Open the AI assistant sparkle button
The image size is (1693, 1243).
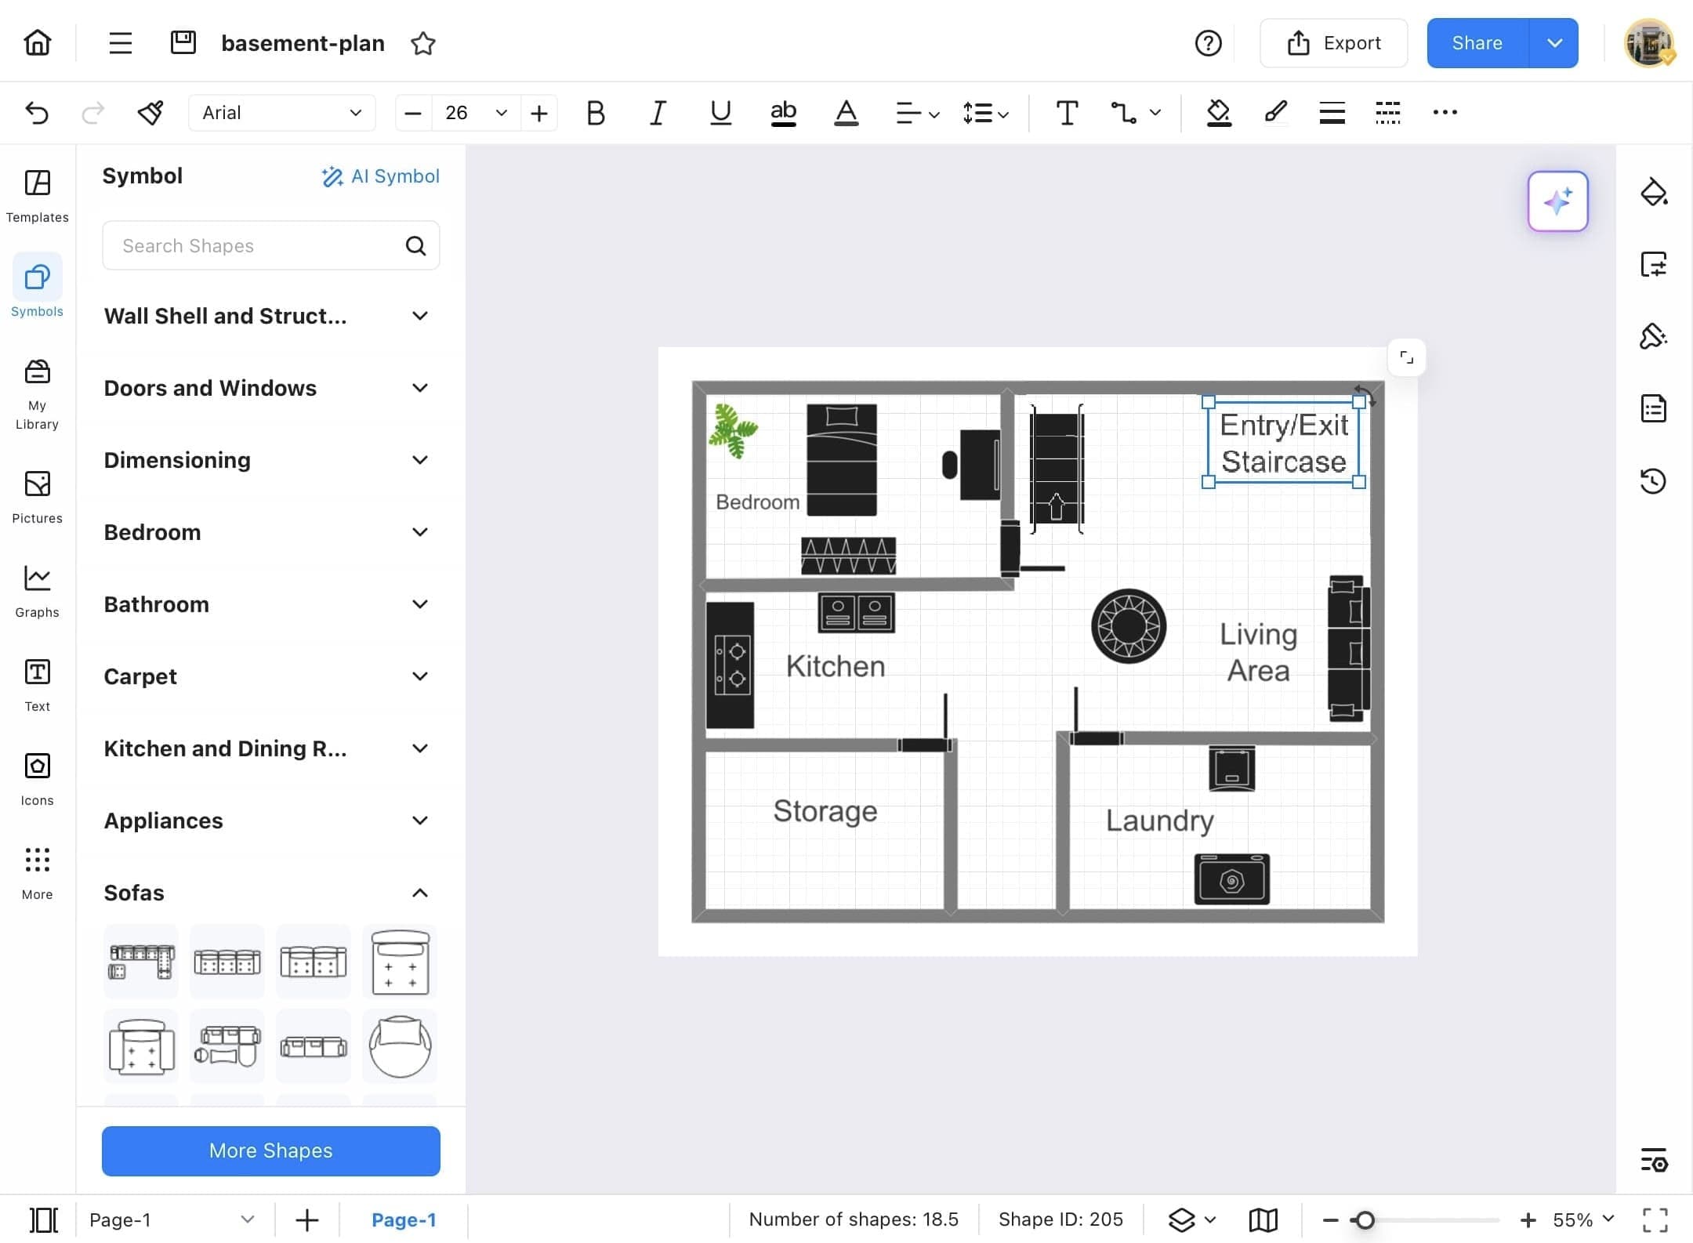[x=1557, y=201]
